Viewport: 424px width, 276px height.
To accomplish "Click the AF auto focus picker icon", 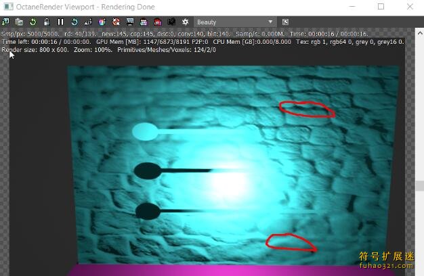I will point(88,22).
